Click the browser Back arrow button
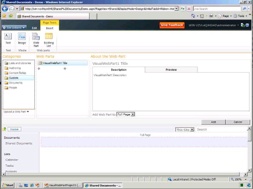 coord(5,9)
